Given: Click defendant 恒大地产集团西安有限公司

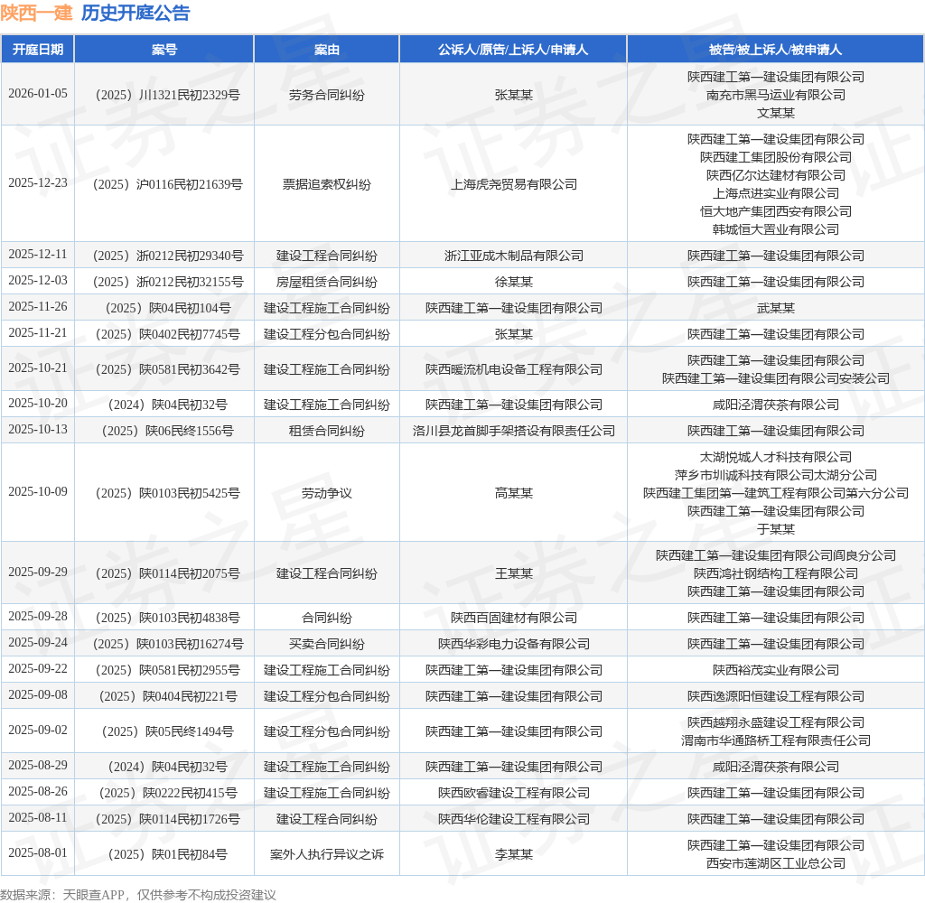Looking at the screenshot, I should pyautogui.click(x=776, y=211).
